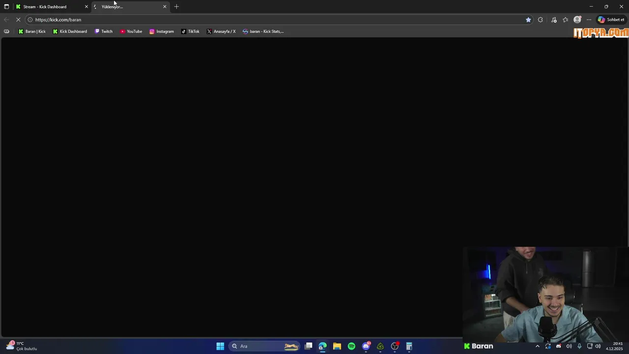Open Task View on the taskbar

(309, 346)
